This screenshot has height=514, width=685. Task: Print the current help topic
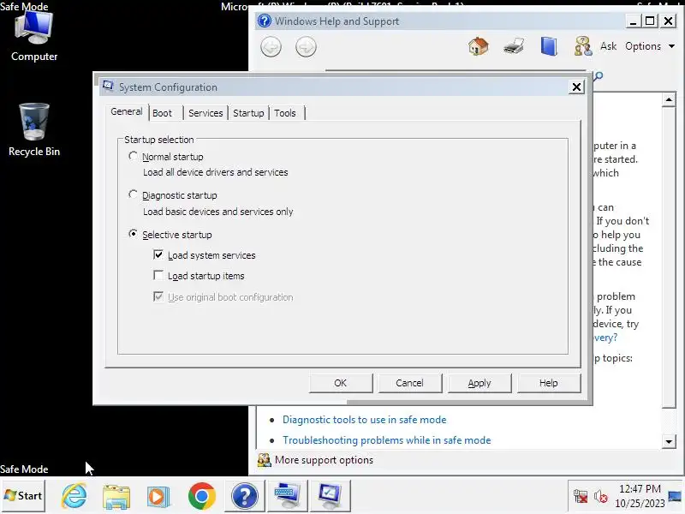tap(513, 46)
